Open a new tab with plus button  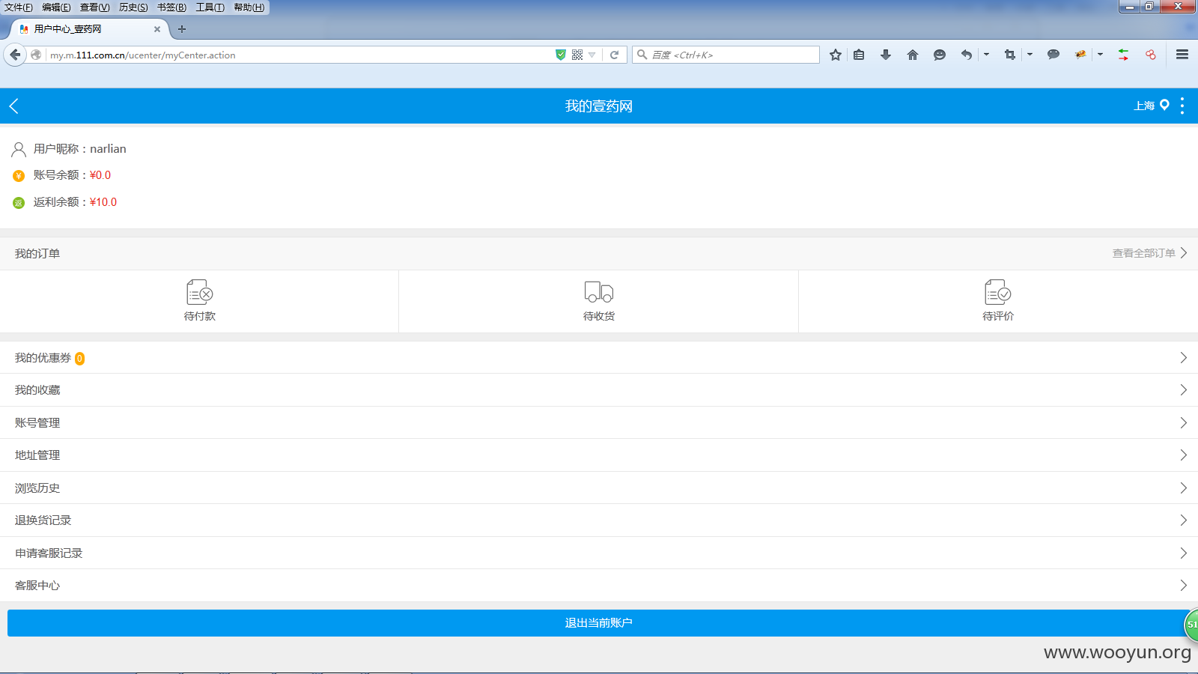tap(182, 29)
